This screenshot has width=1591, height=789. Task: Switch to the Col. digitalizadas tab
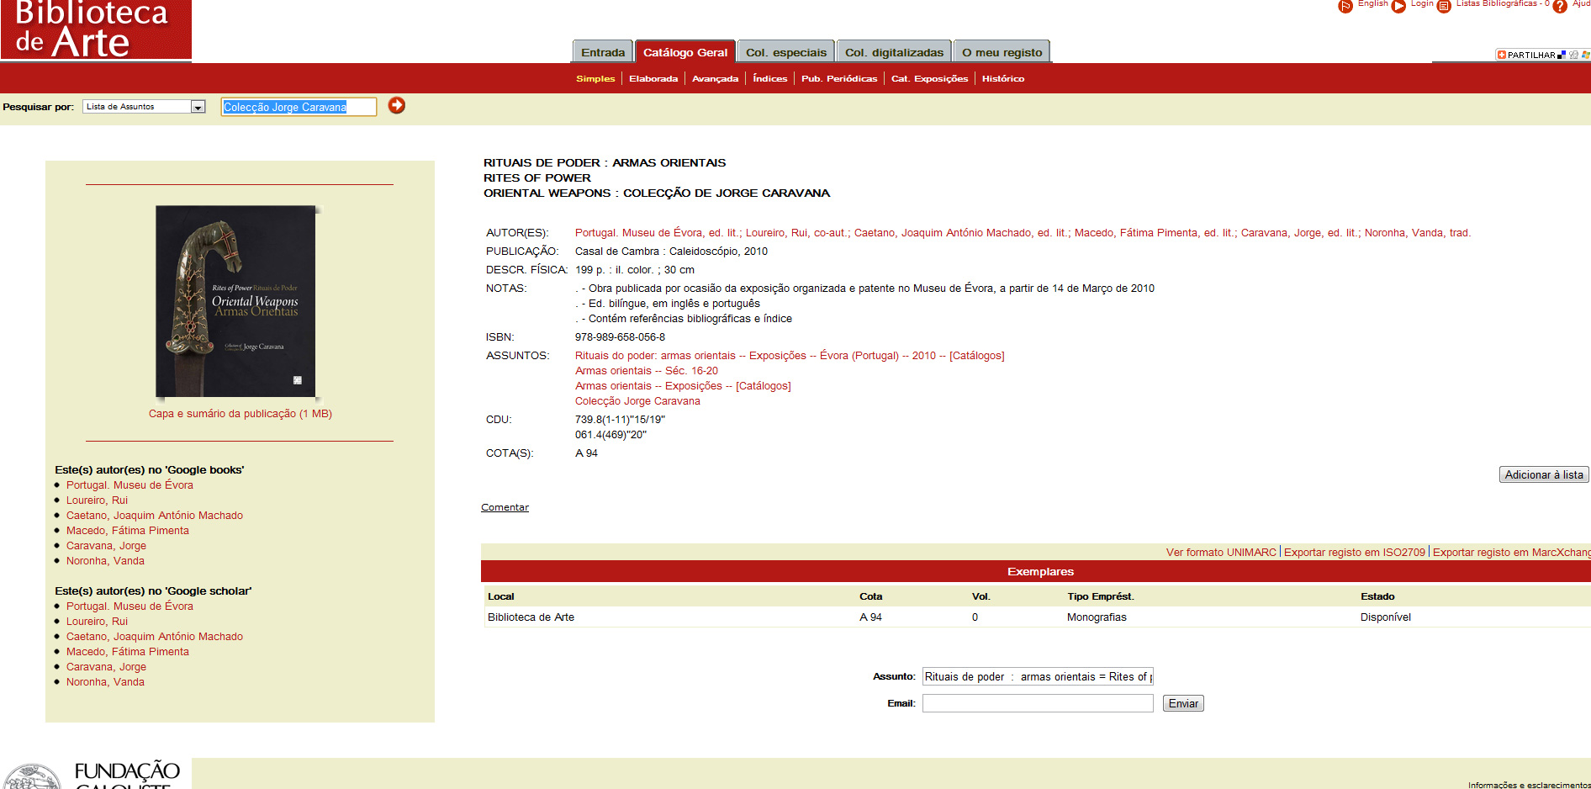pos(894,52)
